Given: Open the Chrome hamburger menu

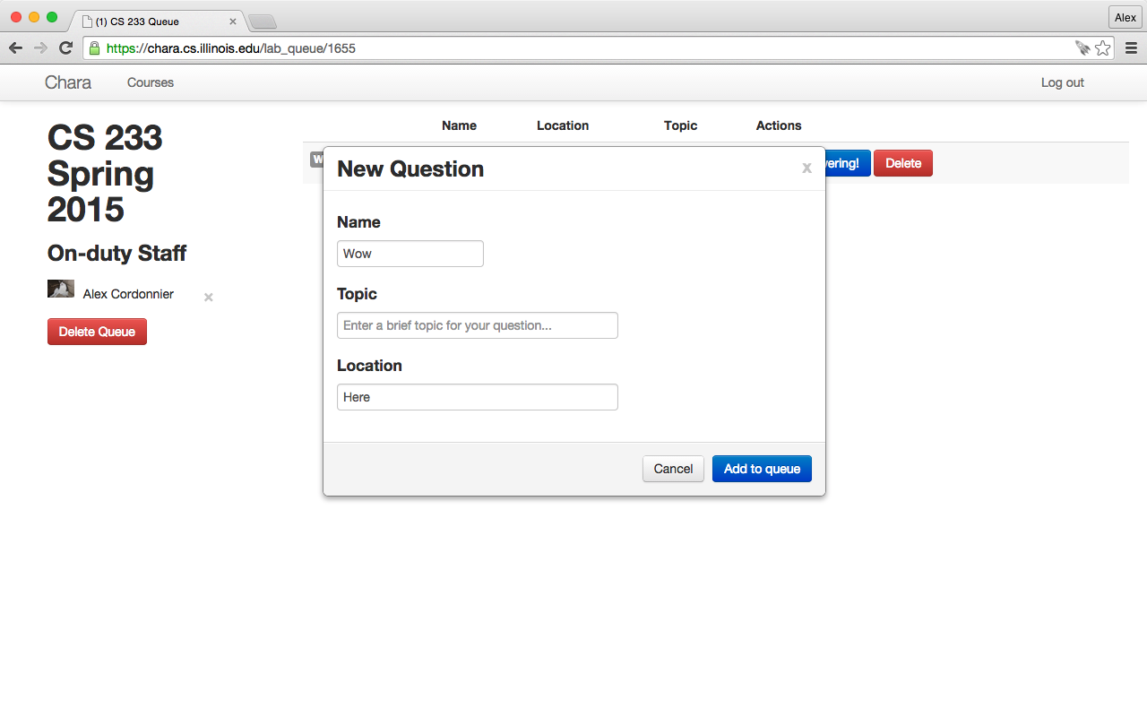Looking at the screenshot, I should click(1131, 48).
